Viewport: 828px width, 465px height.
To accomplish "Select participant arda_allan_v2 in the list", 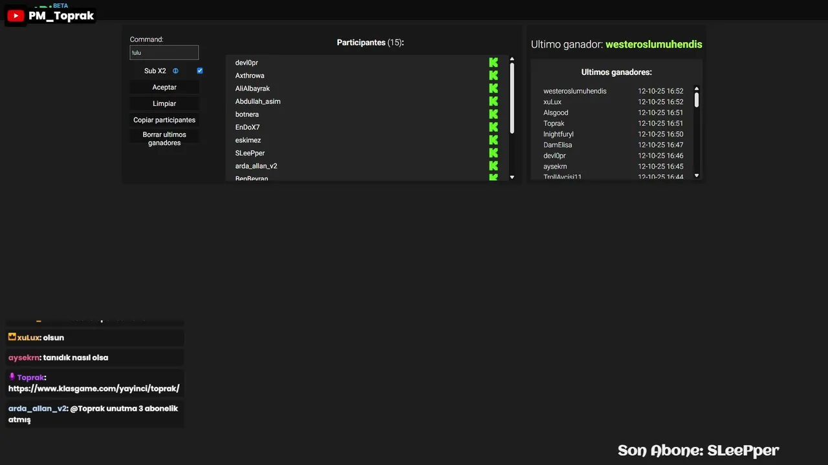I will (x=256, y=166).
